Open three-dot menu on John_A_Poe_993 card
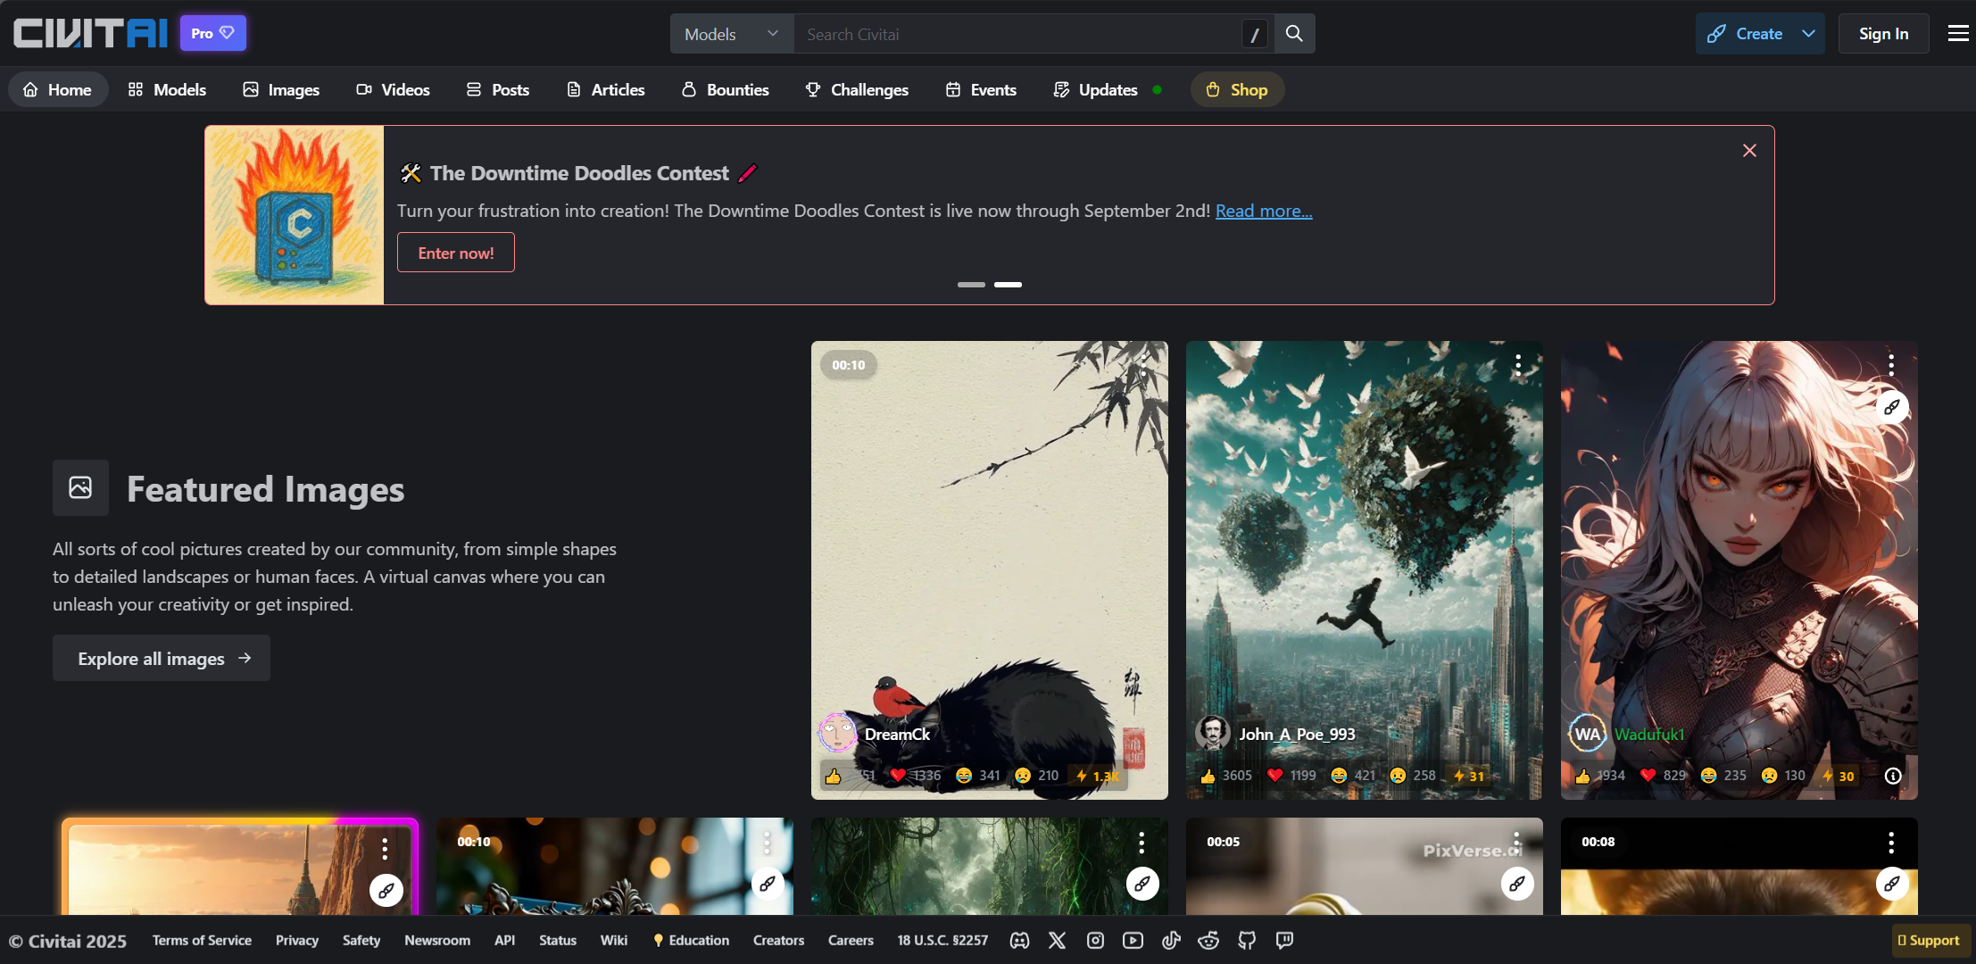The height and width of the screenshot is (964, 1976). pos(1517,364)
